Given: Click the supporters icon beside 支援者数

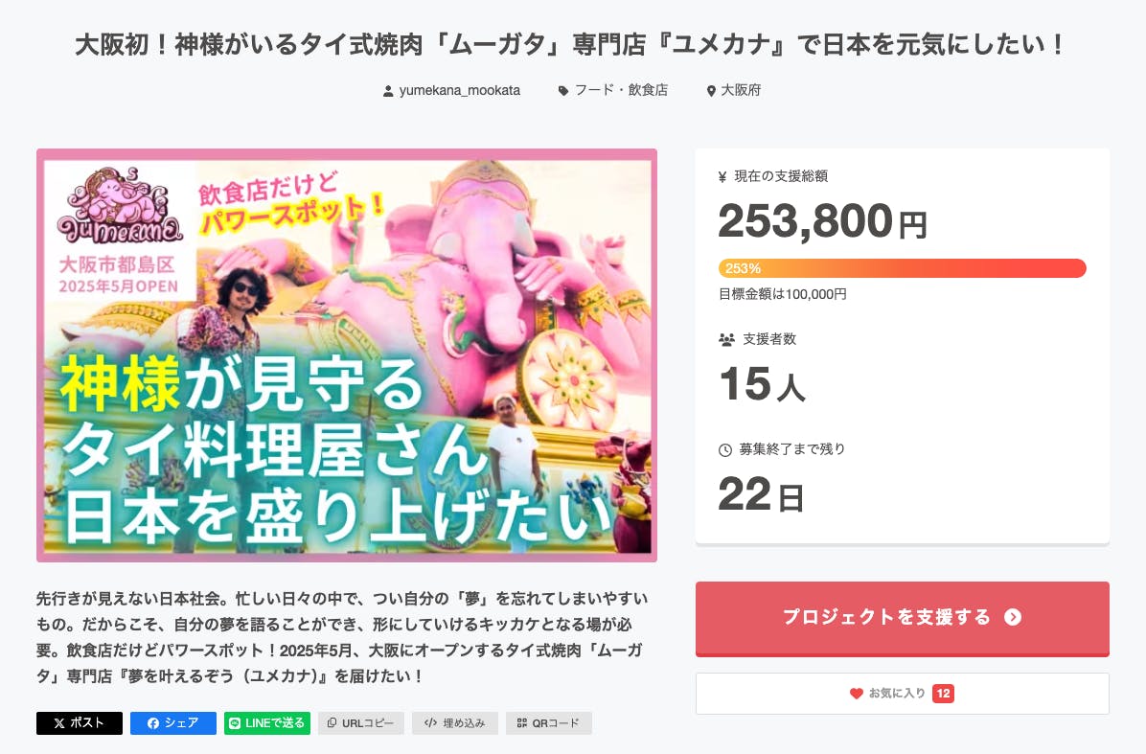Looking at the screenshot, I should click(x=725, y=339).
